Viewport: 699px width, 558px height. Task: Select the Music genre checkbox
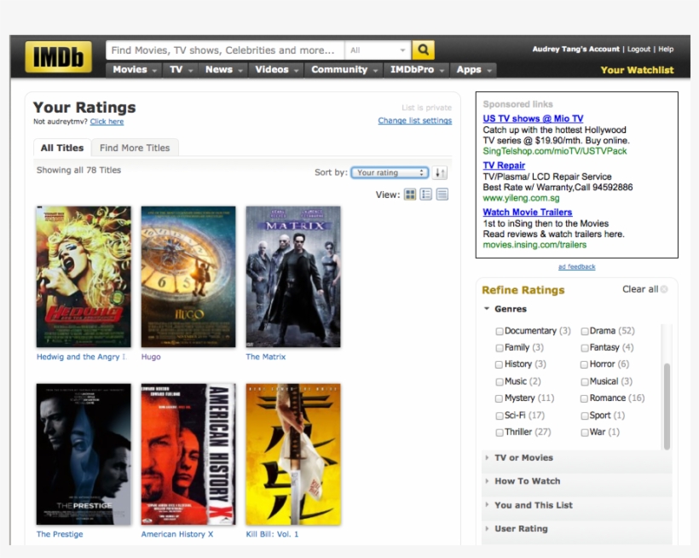coord(500,382)
